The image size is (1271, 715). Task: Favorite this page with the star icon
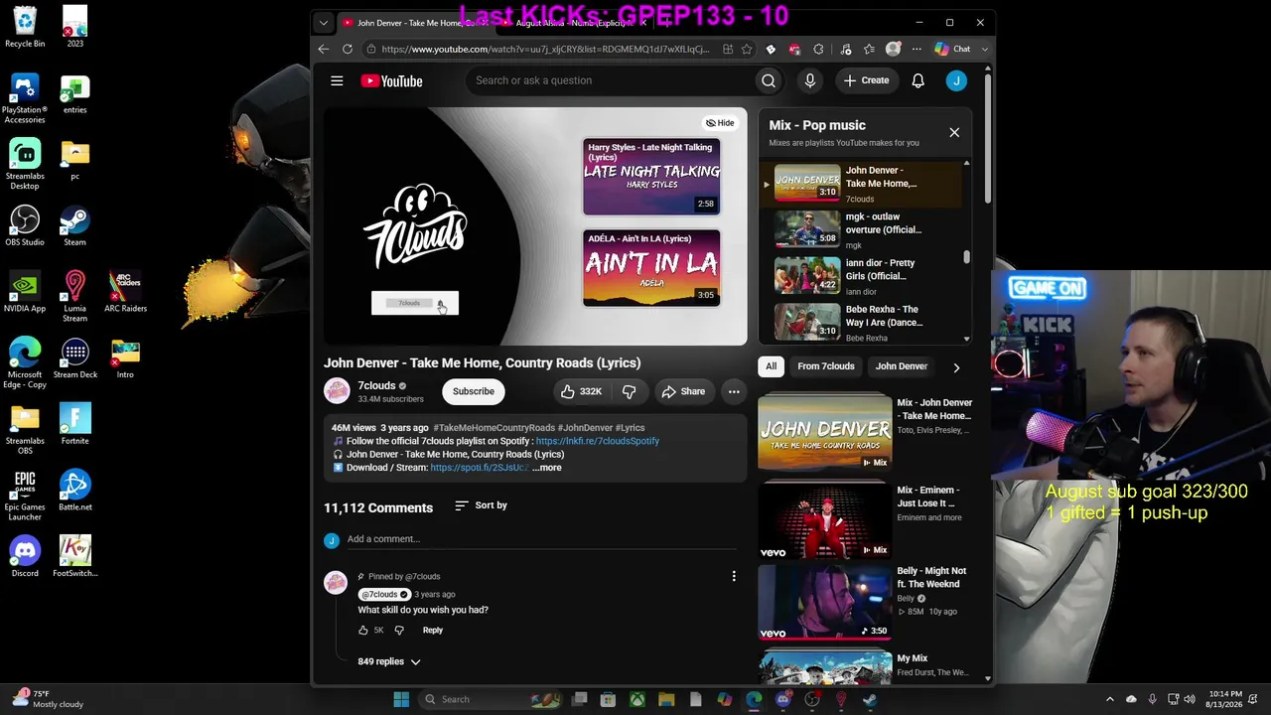[x=747, y=49]
